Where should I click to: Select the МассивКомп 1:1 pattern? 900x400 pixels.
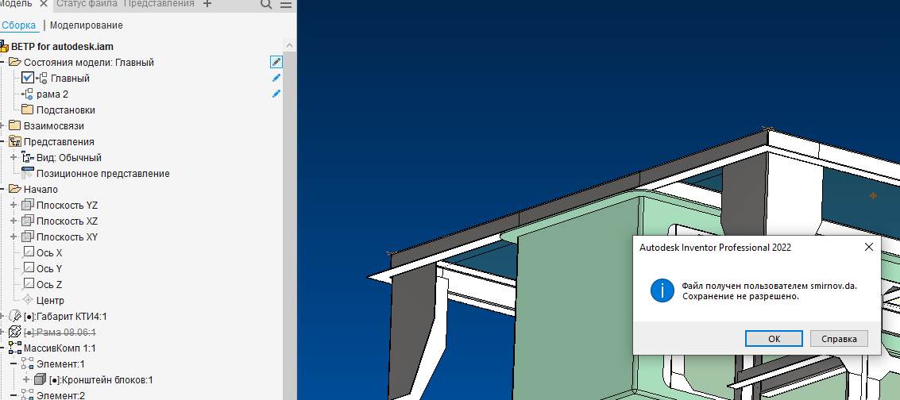coord(59,348)
